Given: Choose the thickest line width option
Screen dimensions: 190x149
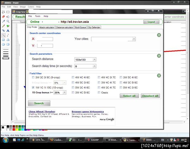Looking at the screenshot, I should tap(6, 58).
